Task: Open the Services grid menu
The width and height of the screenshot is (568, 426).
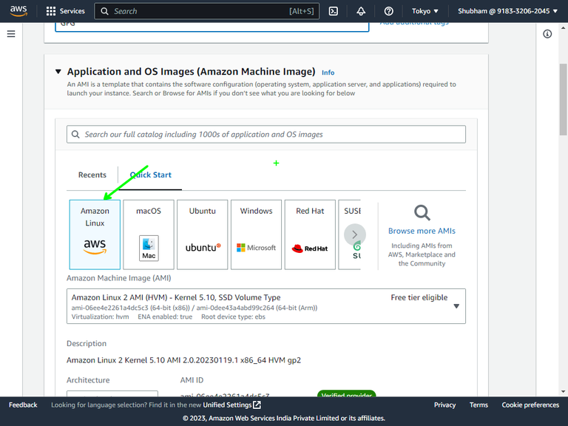Action: point(66,11)
